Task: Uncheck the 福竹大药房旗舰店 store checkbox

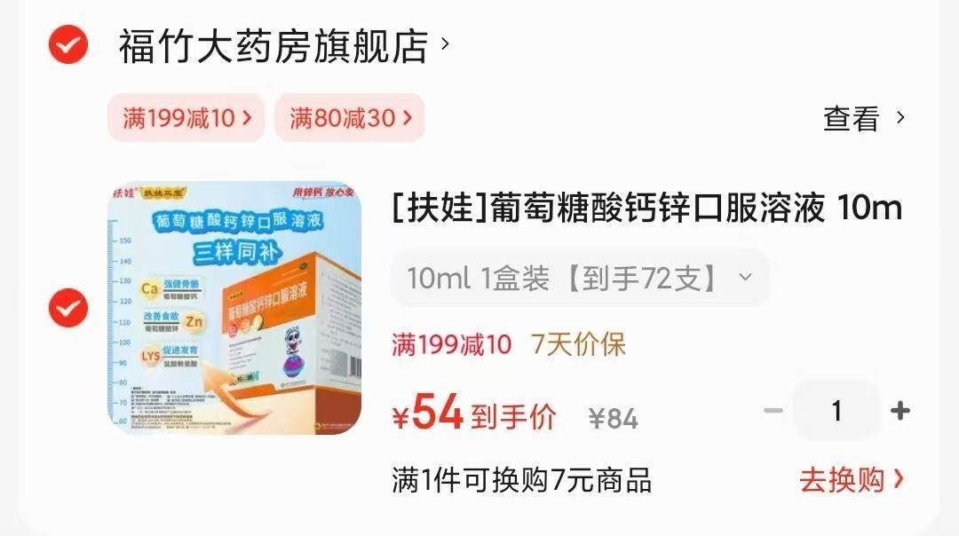Action: (67, 44)
